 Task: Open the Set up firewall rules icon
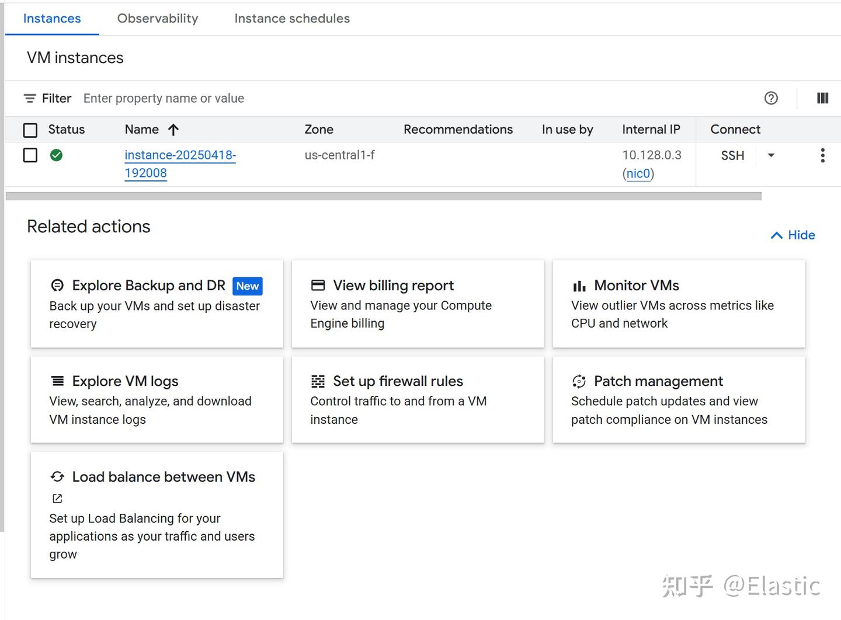[318, 381]
